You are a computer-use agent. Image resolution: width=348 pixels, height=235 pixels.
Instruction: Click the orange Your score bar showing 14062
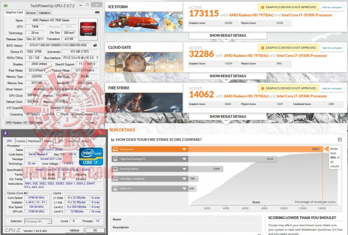pyautogui.click(x=256, y=149)
